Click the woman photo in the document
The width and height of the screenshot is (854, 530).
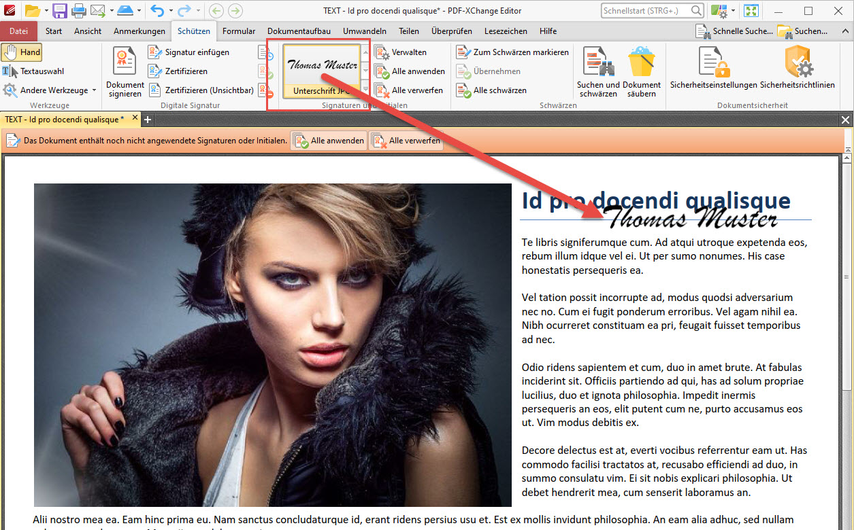[x=272, y=345]
